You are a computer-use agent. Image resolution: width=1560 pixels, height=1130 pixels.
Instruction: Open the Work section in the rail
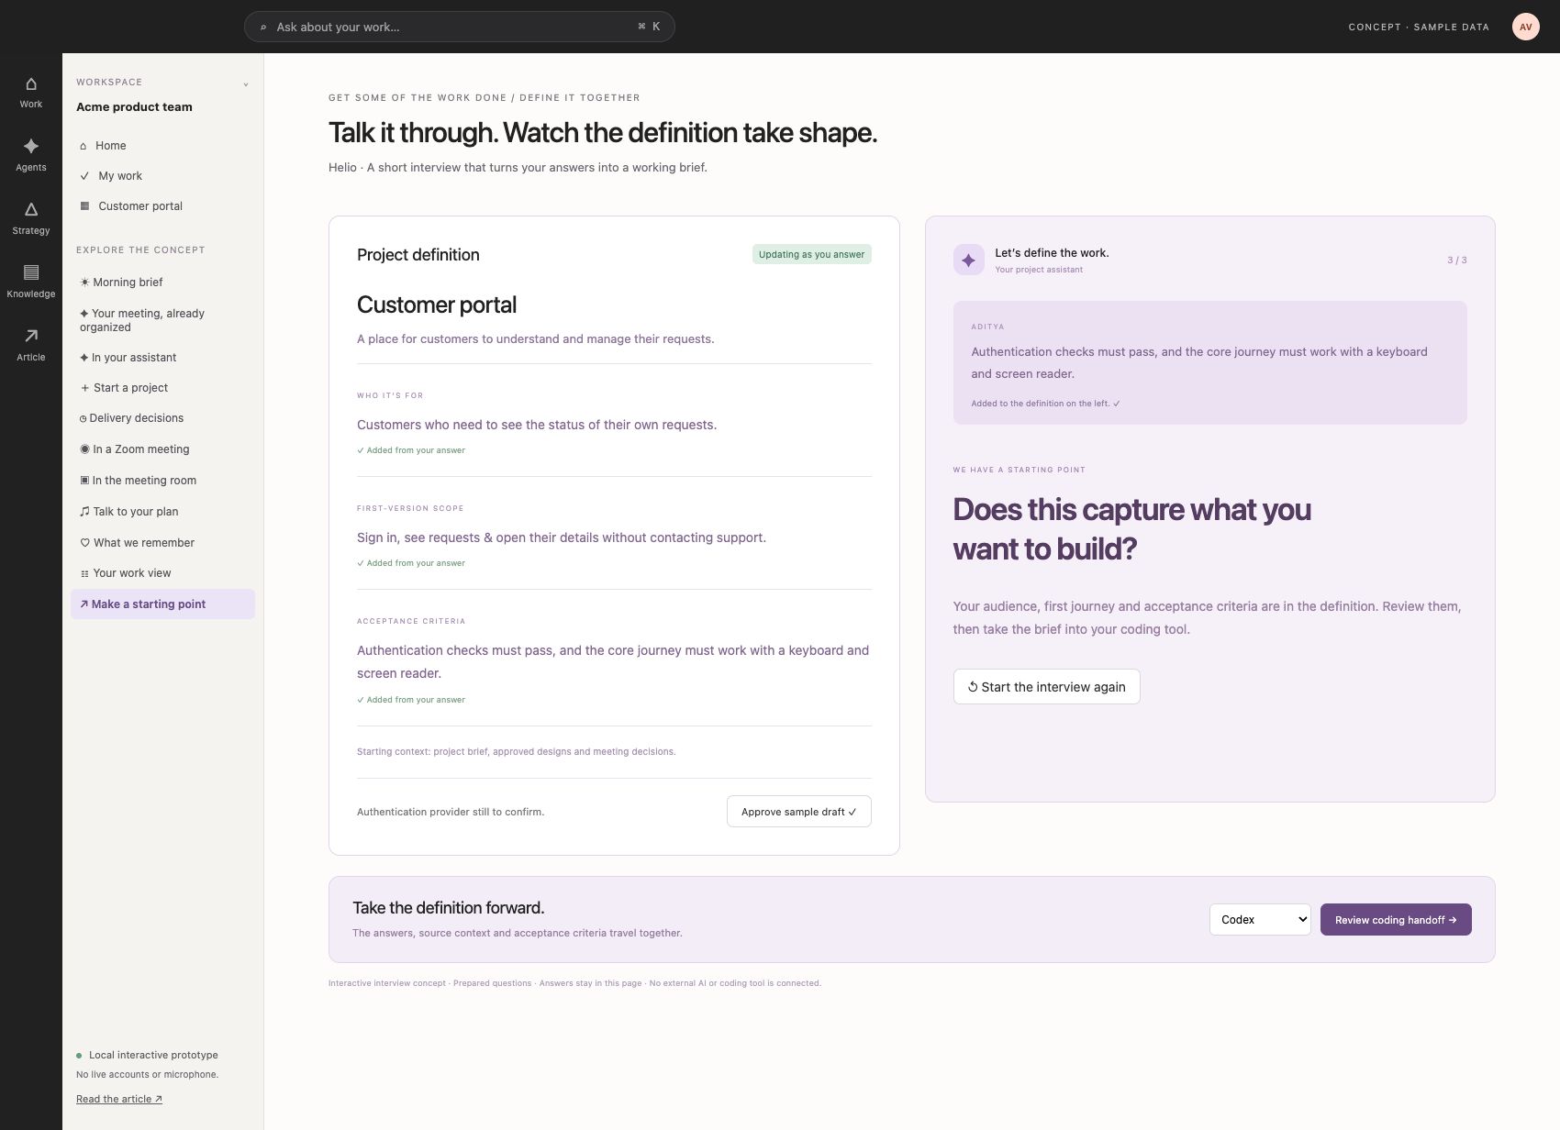[31, 93]
